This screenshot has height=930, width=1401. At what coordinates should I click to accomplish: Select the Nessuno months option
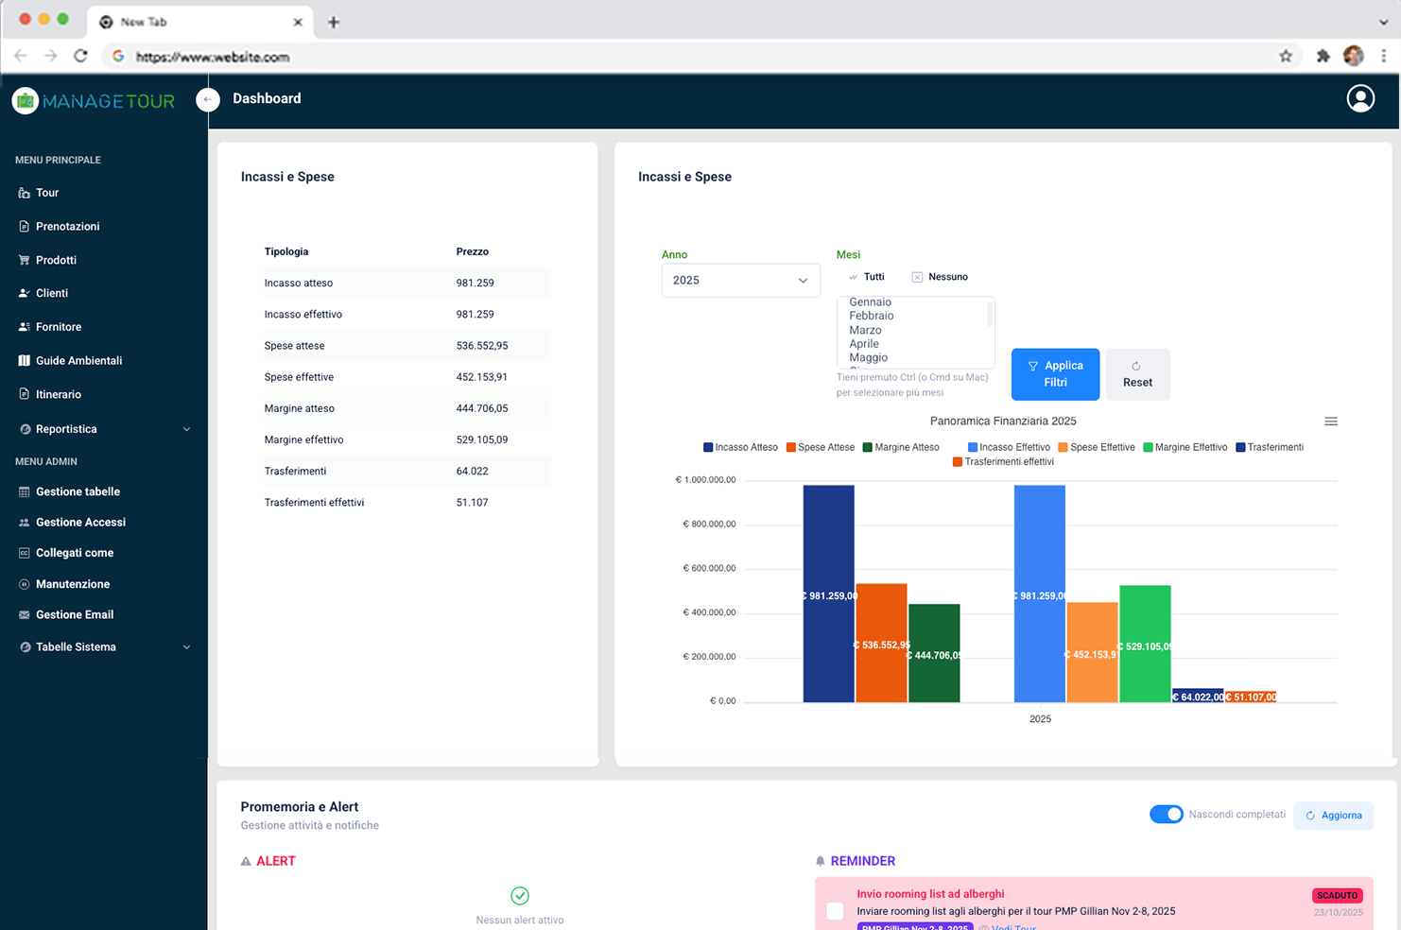(x=940, y=277)
